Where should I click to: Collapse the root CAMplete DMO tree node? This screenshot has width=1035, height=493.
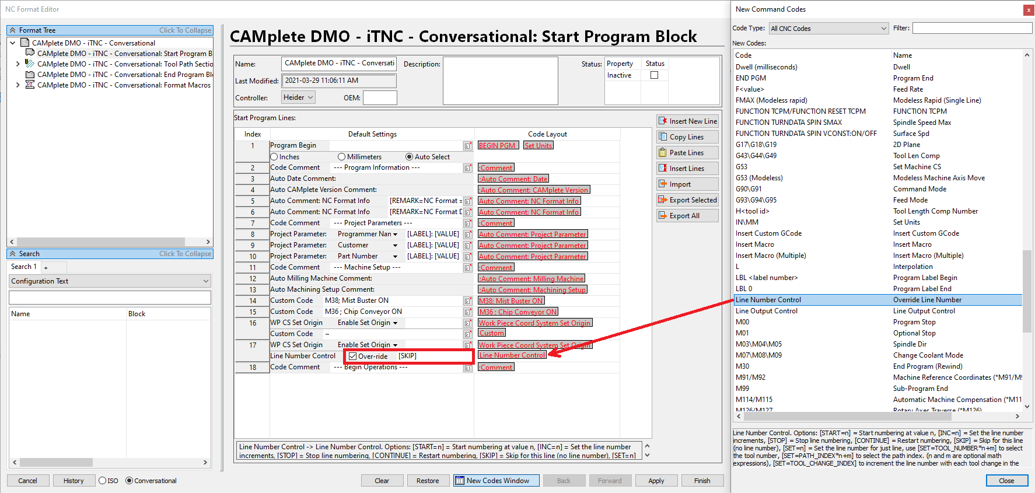pyautogui.click(x=13, y=43)
